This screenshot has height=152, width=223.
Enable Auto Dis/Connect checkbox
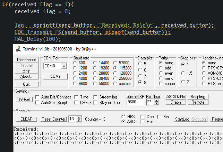tap(37, 97)
